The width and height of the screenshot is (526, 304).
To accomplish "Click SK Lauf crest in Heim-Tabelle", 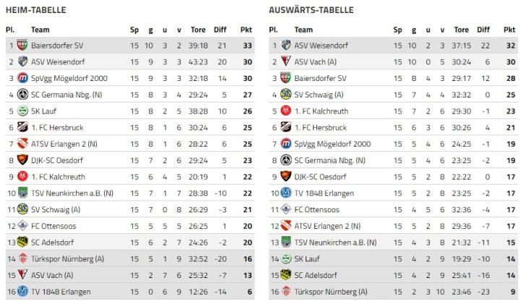I will (x=22, y=111).
